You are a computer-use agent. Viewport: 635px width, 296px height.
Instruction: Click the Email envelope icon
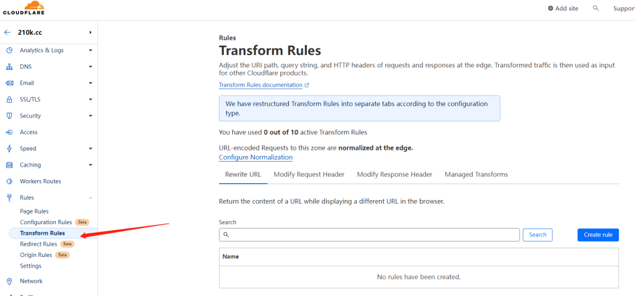pyautogui.click(x=9, y=83)
